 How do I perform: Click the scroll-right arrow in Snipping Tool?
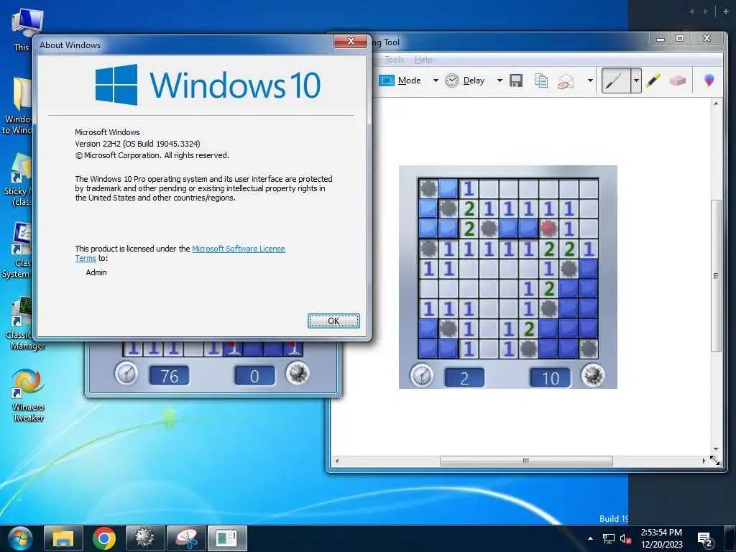pyautogui.click(x=704, y=461)
